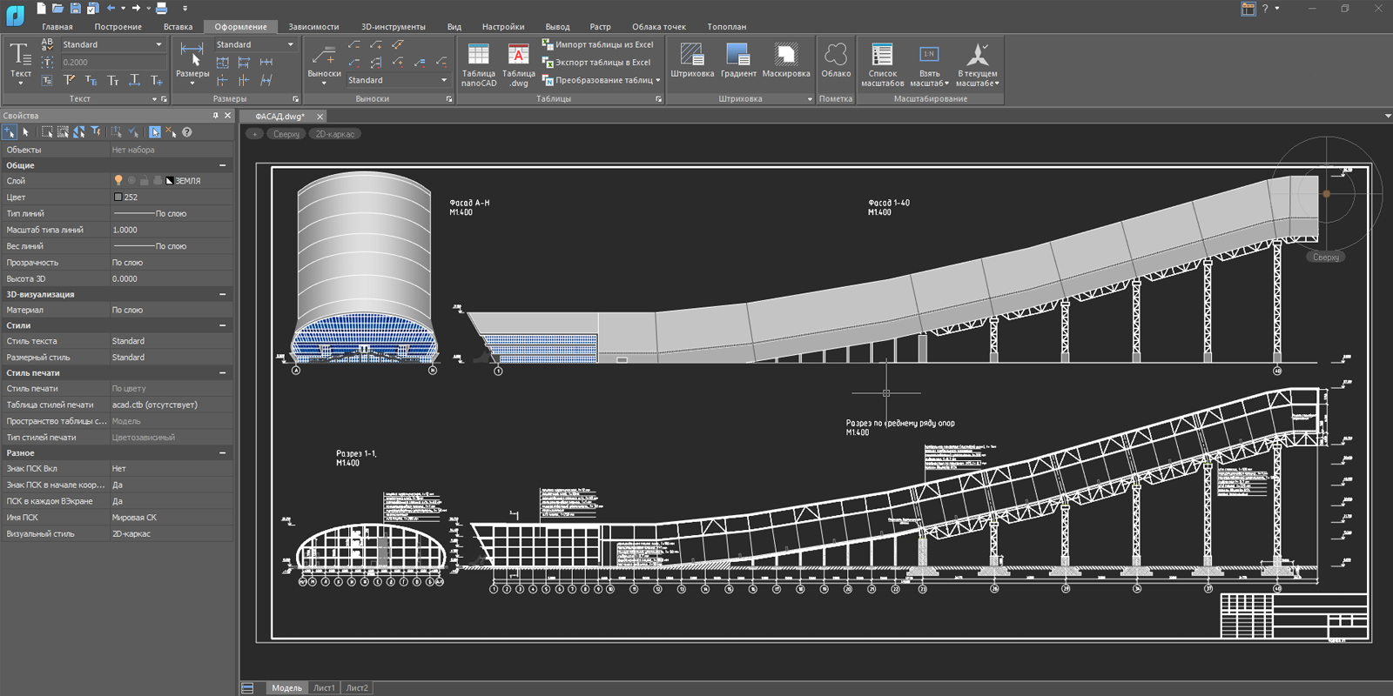Collapse the Общие section
Screen dimensions: 1393x696
tap(222, 164)
